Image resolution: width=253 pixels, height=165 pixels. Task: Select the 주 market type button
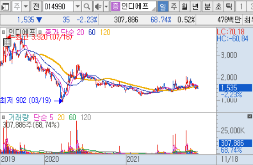pyautogui.click(x=17, y=6)
